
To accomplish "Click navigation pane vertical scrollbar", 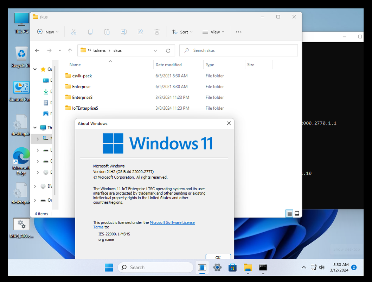I will 55,131.
